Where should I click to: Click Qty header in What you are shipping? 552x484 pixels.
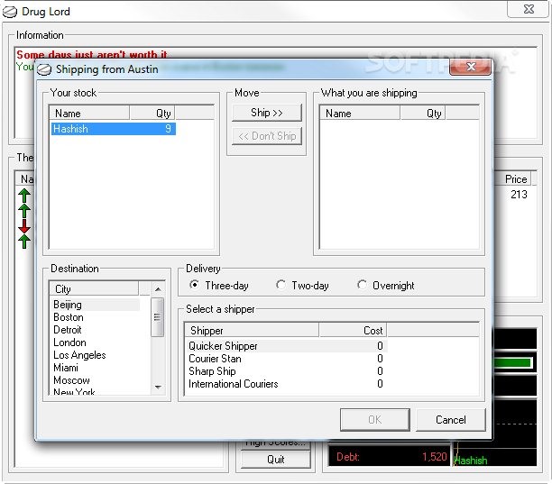coord(423,114)
